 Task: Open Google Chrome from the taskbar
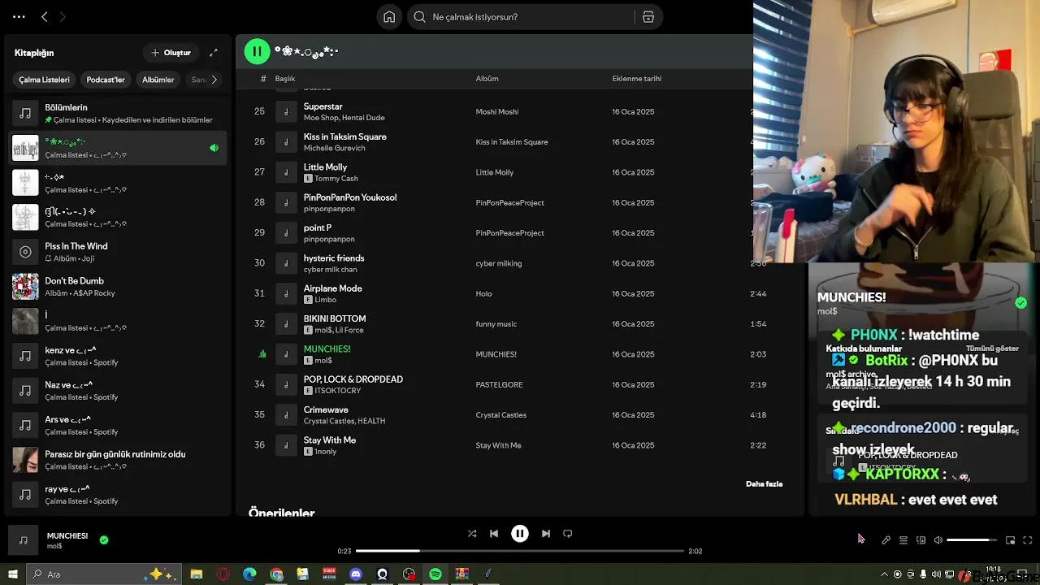[276, 574]
